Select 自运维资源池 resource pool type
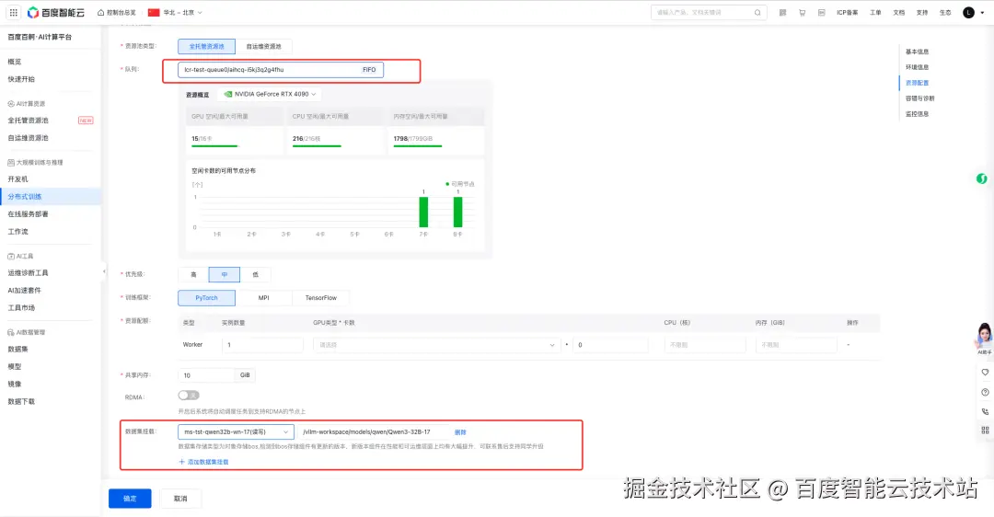The image size is (994, 517). click(x=264, y=46)
